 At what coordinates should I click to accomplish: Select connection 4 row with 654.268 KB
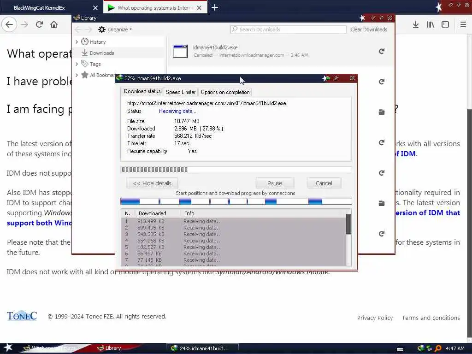pos(233,241)
